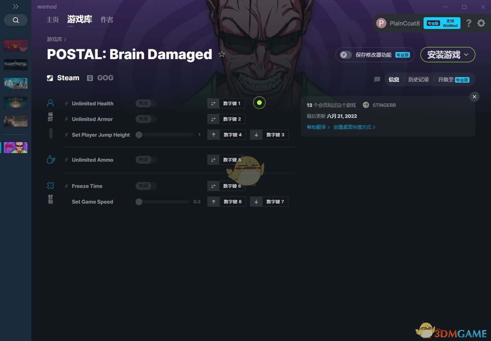Select the POSTAL Brain Damaged sidebar thumbnail

[x=16, y=148]
